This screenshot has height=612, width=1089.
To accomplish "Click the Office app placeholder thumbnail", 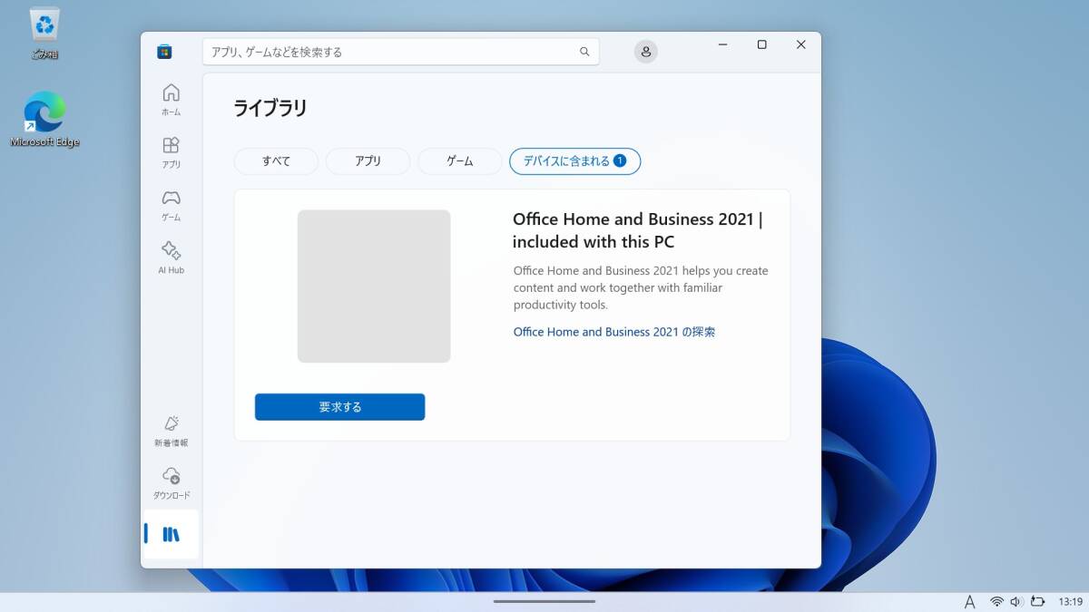I will click(374, 287).
